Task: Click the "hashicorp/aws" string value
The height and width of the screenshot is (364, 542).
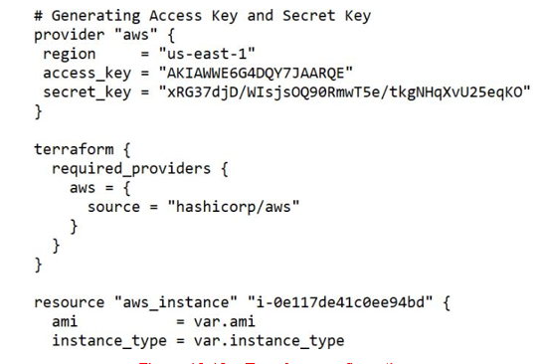Action: point(234,207)
